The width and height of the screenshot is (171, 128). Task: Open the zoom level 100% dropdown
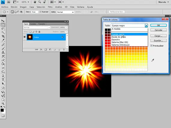pos(28,2)
